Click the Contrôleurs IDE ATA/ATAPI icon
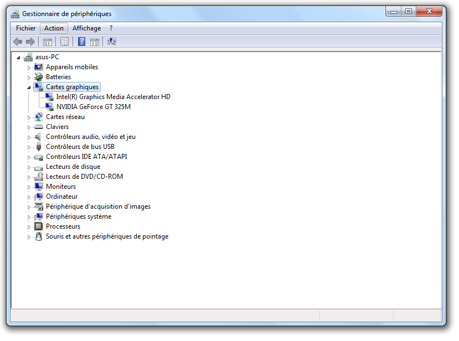Screen dimensions: 459x341 39,157
